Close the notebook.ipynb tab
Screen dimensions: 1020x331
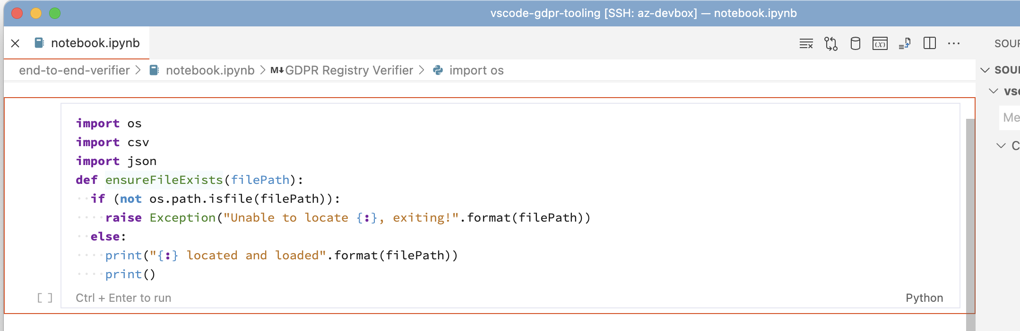click(16, 43)
